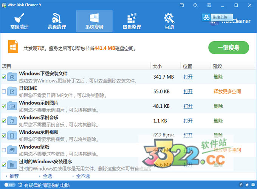Click the feedback message icon in title bar
The width and height of the screenshot is (257, 189).
click(x=182, y=5)
